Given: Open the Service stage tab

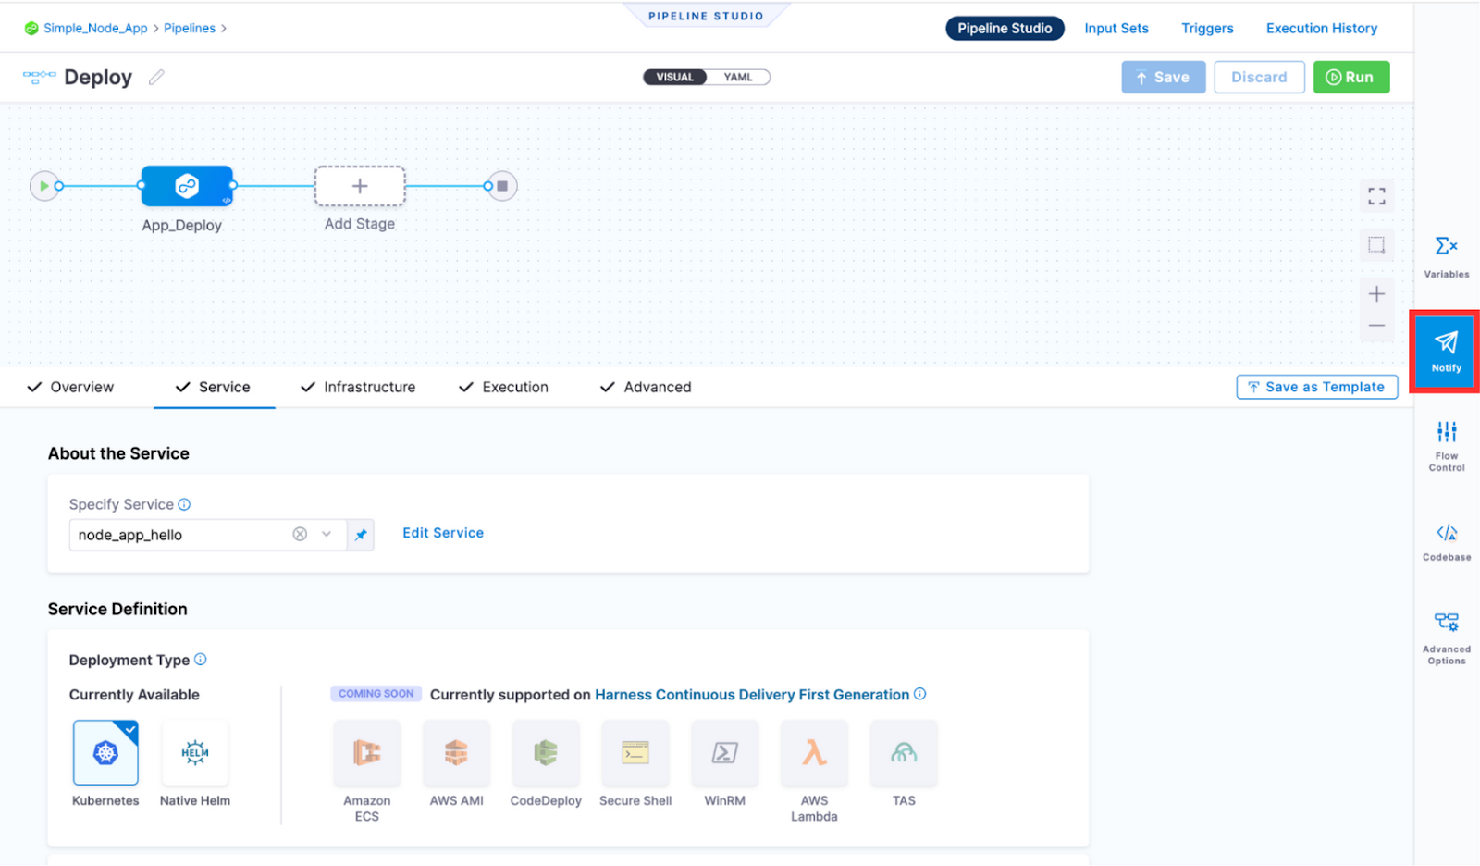Looking at the screenshot, I should (214, 387).
